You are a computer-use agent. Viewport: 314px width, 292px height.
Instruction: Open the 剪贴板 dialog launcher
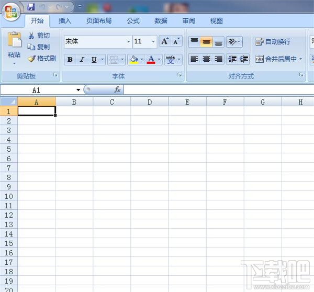tap(55, 75)
